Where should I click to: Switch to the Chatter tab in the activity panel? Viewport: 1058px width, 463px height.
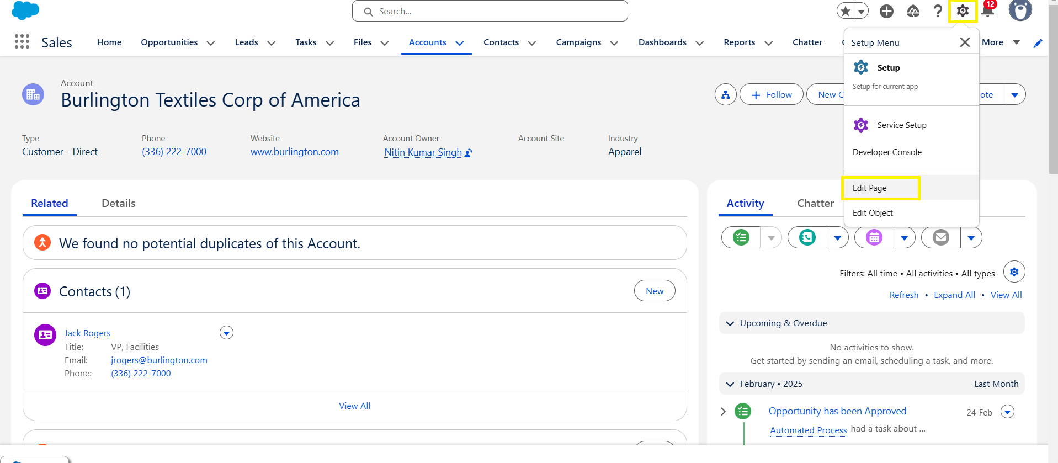(x=815, y=203)
